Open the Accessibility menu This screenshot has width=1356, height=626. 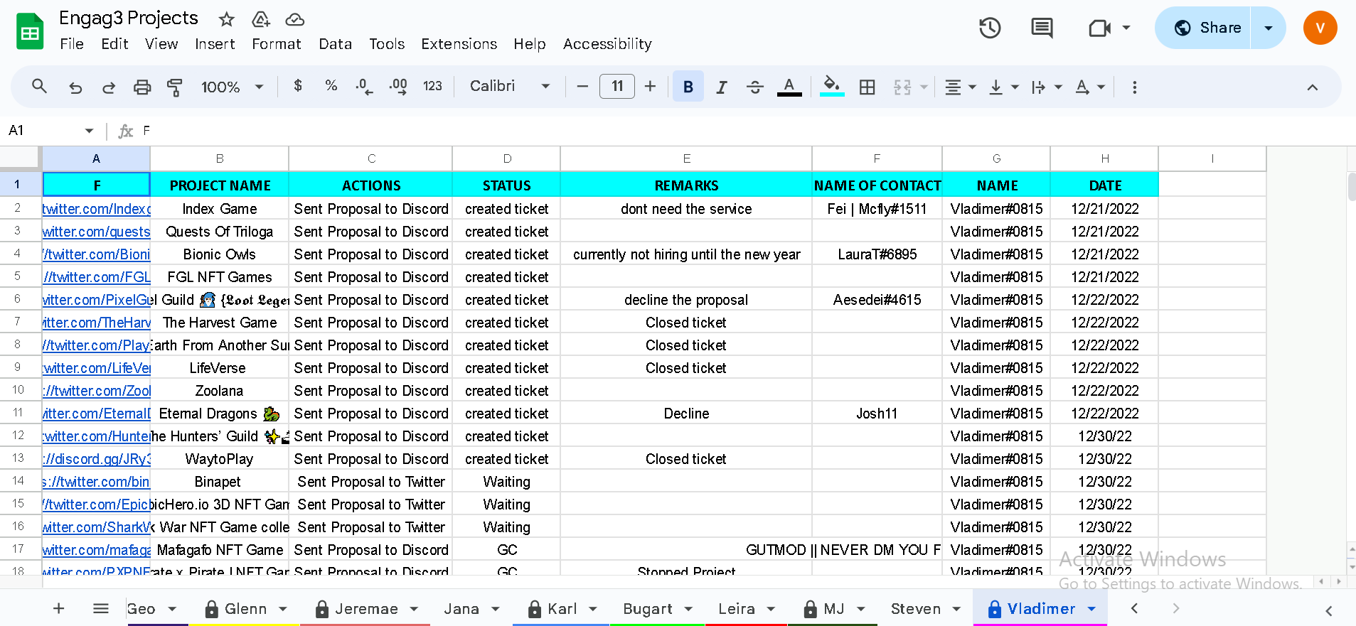pyautogui.click(x=607, y=44)
